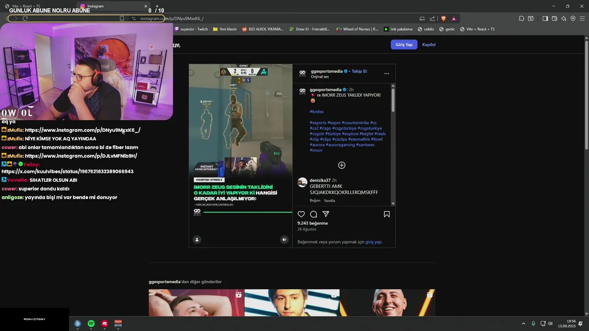Go forward in browser history

coord(15,18)
